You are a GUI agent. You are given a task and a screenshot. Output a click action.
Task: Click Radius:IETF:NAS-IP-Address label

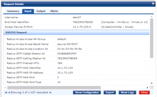[x=25, y=73]
